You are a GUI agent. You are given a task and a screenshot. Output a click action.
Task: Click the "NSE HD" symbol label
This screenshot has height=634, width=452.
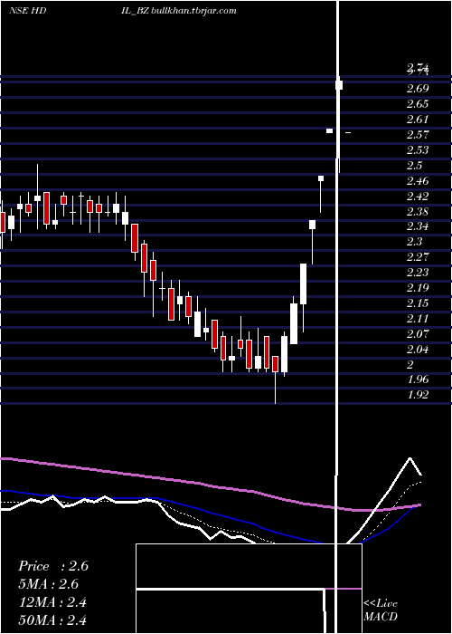[x=27, y=11]
